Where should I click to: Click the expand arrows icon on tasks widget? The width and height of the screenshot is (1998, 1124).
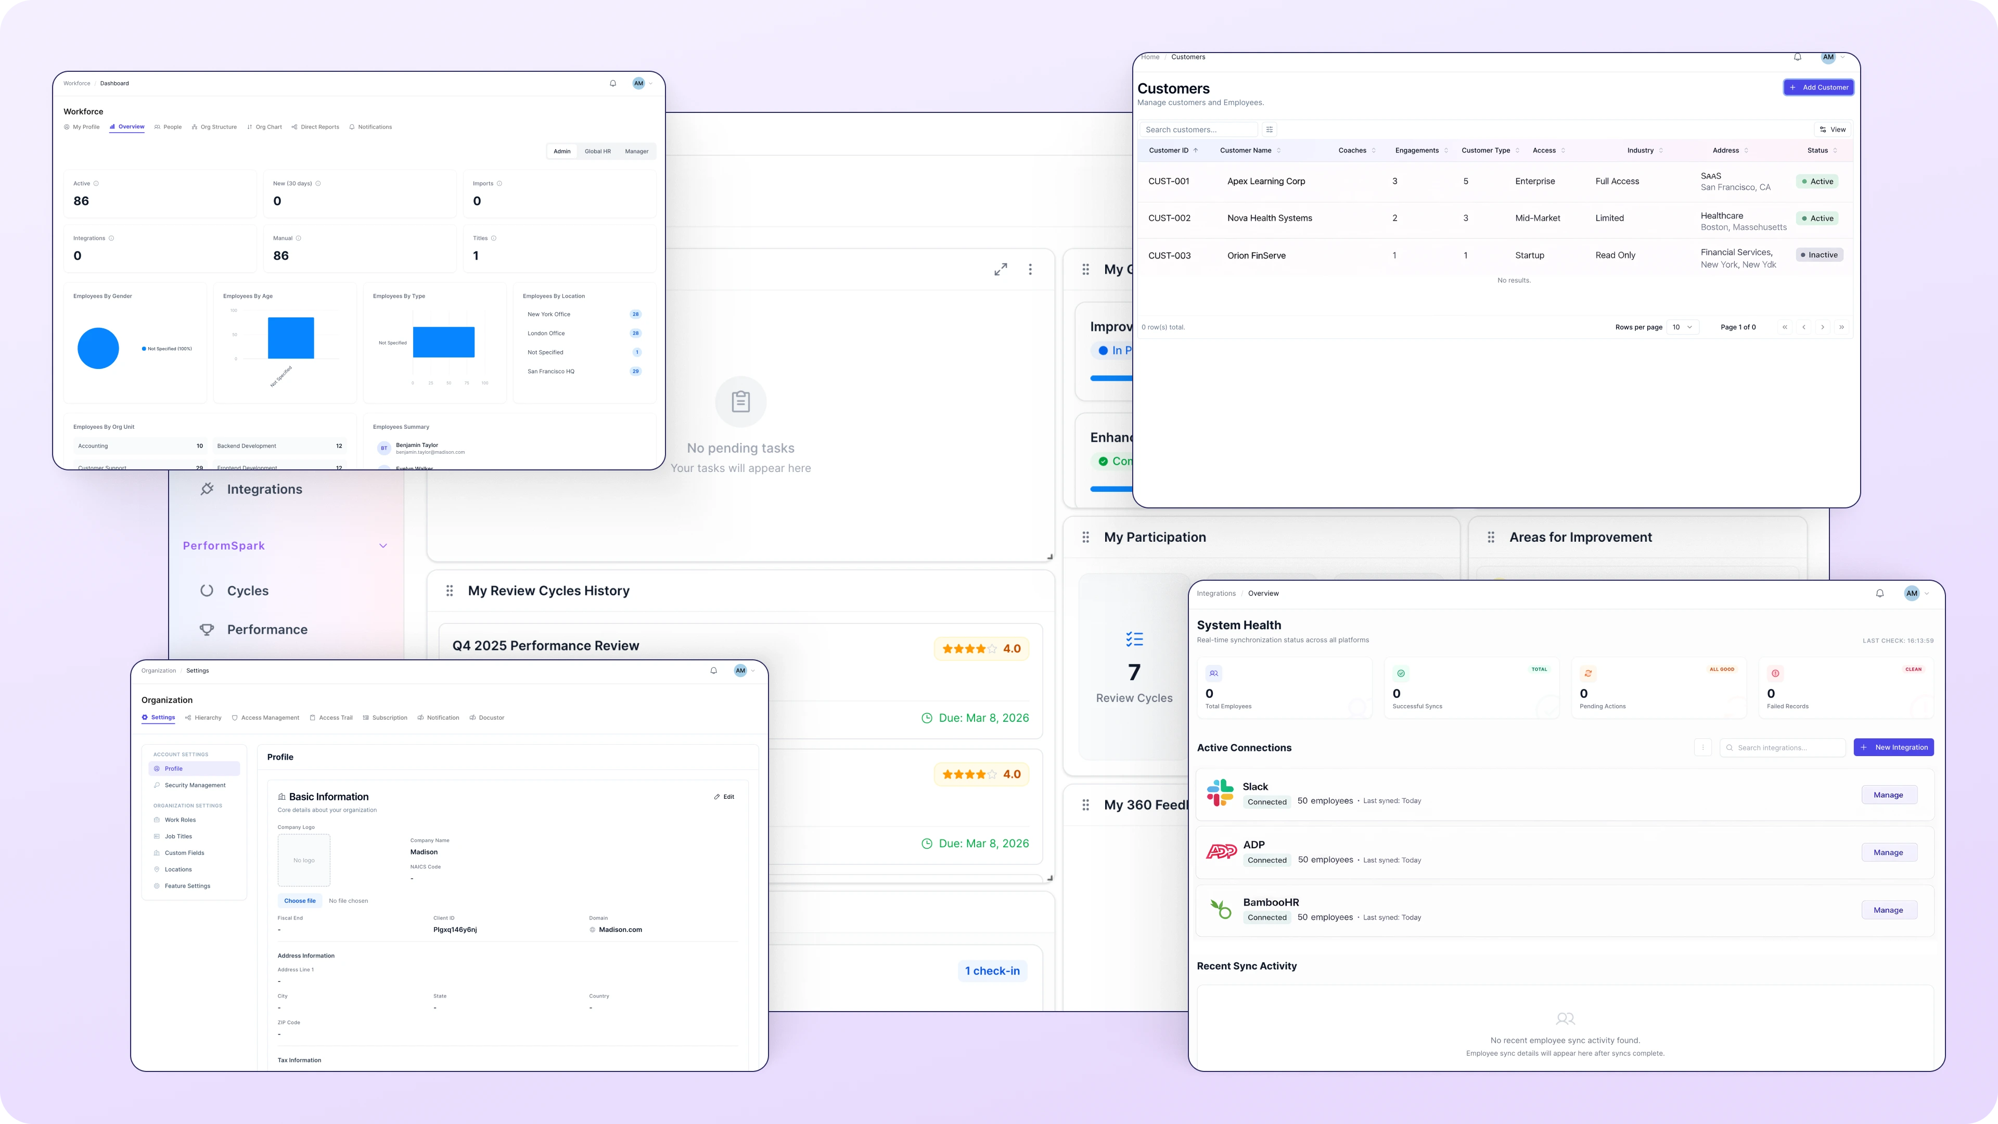[x=1001, y=269]
